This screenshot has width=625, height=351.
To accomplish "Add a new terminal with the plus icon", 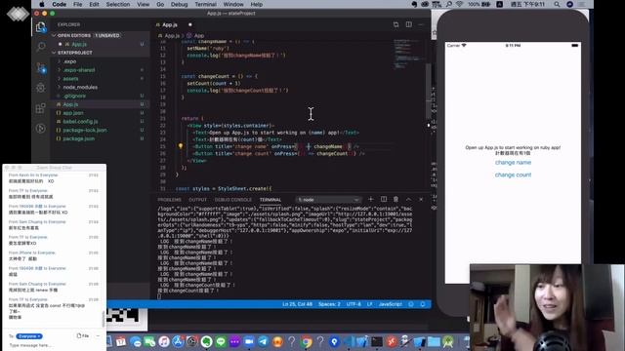I will tap(371, 199).
